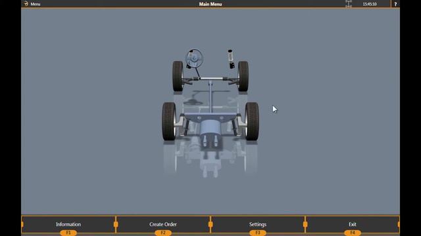Viewport: 421px width, 236px height.
Task: Click the Main Menu title text
Action: 210,4
